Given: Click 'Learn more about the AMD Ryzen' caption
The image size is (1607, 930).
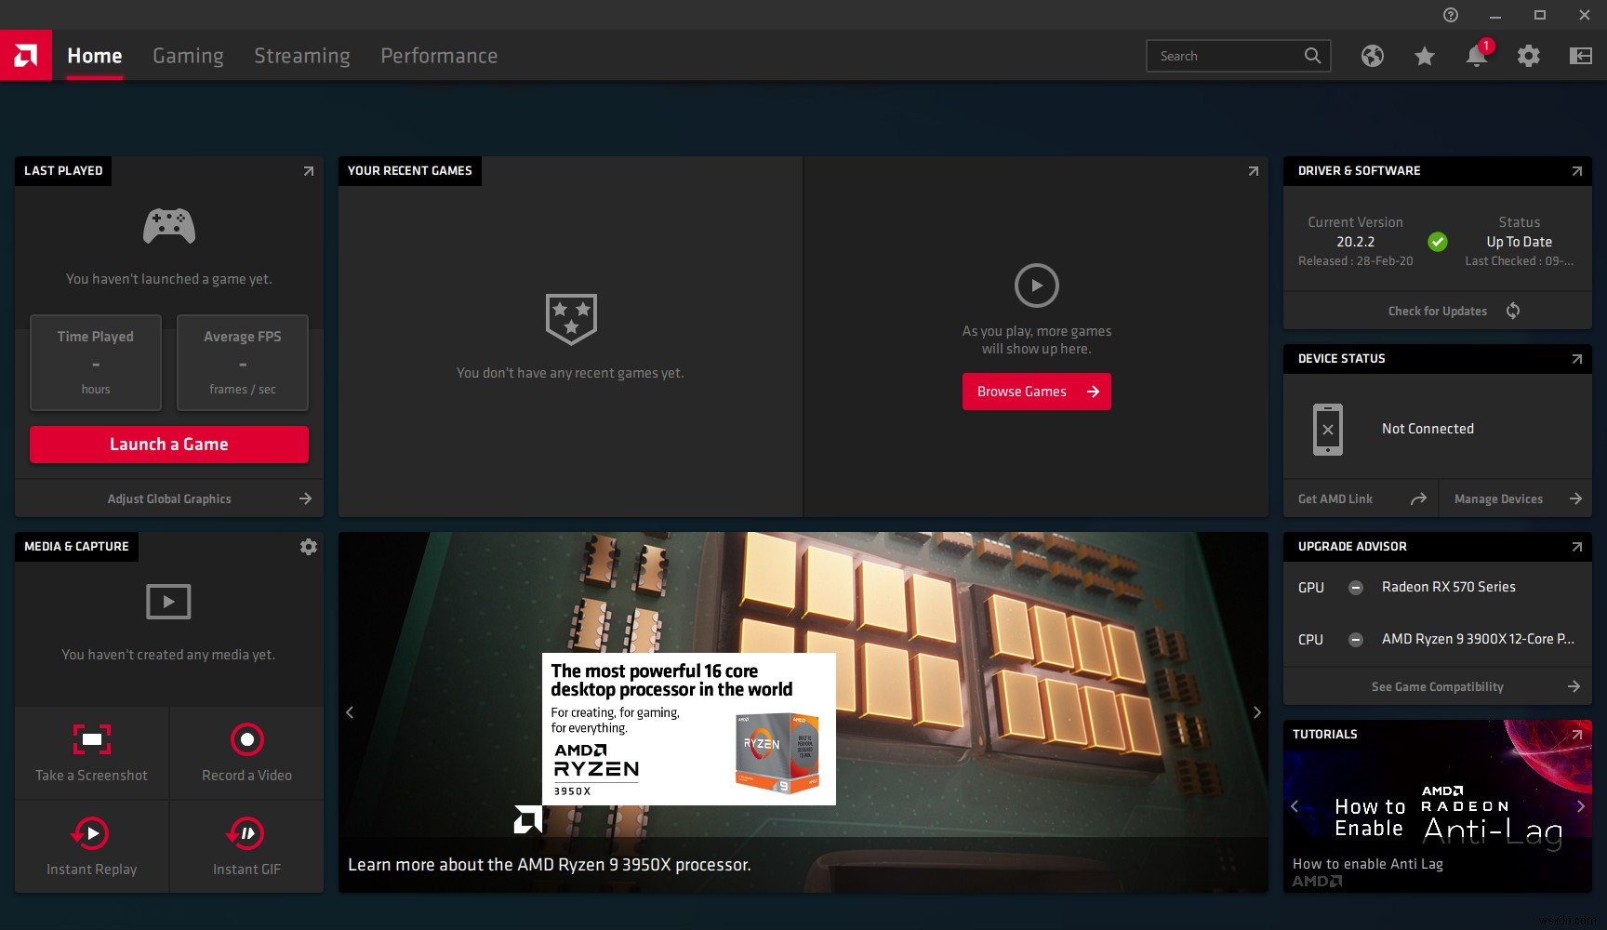Looking at the screenshot, I should [550, 865].
